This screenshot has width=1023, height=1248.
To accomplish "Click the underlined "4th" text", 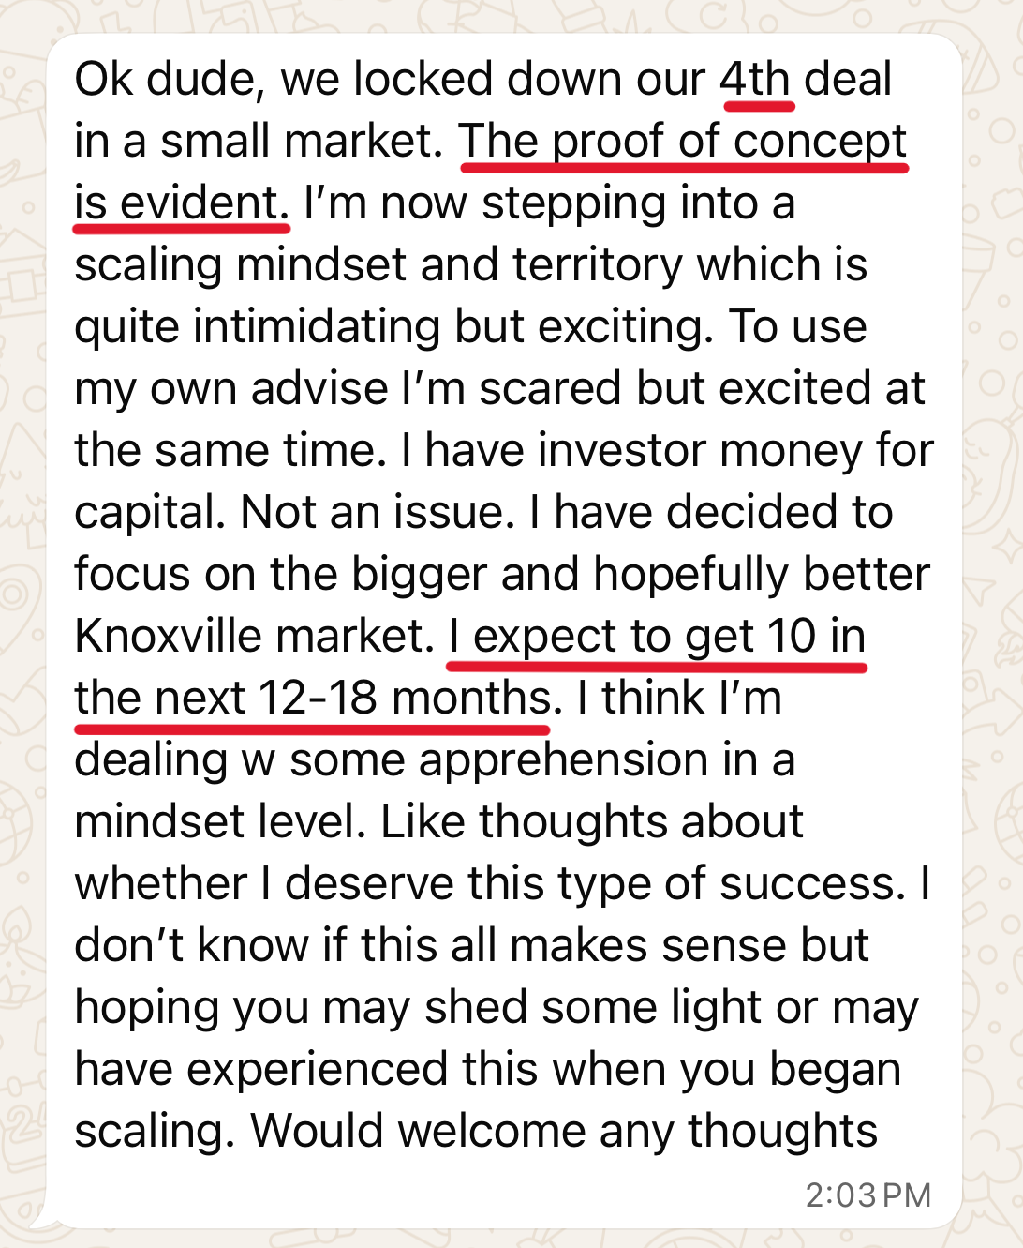I will click(x=755, y=79).
